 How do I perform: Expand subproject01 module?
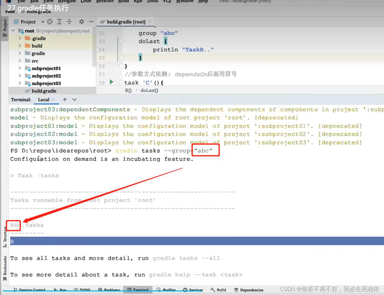[x=20, y=68]
